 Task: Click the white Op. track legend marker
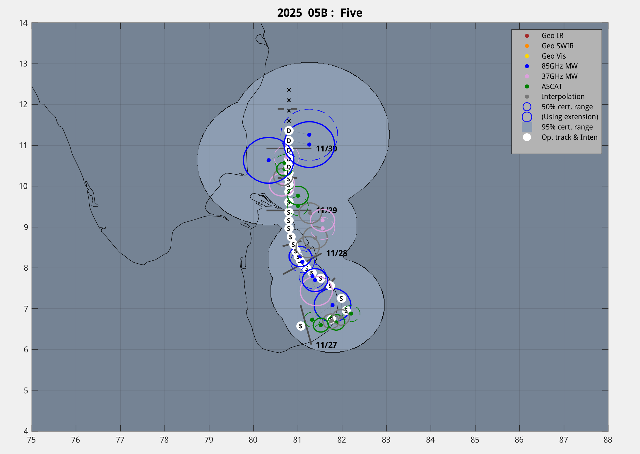pyautogui.click(x=527, y=137)
